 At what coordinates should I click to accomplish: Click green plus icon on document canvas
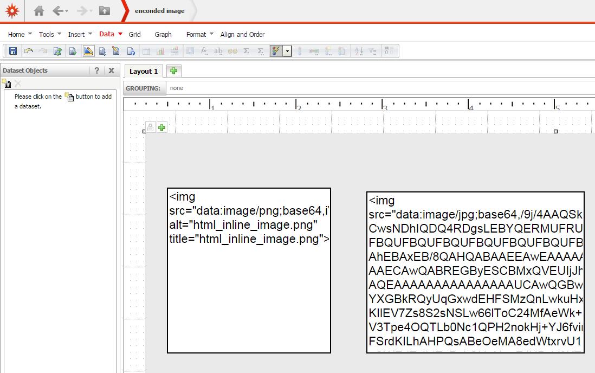(161, 127)
